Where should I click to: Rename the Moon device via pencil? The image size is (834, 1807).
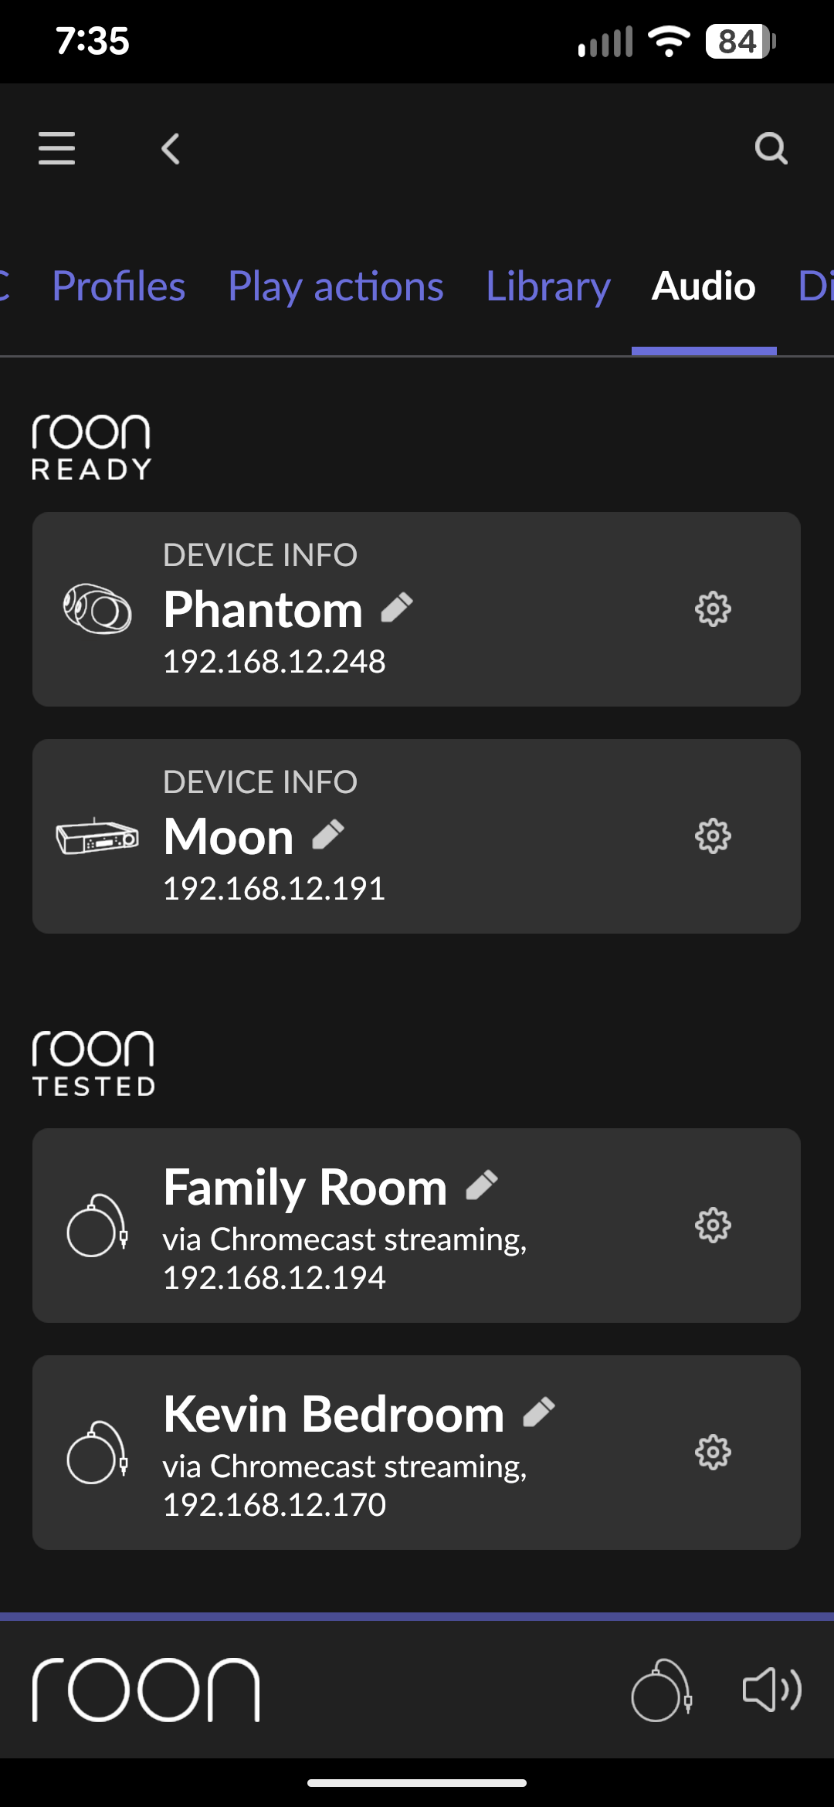click(328, 836)
